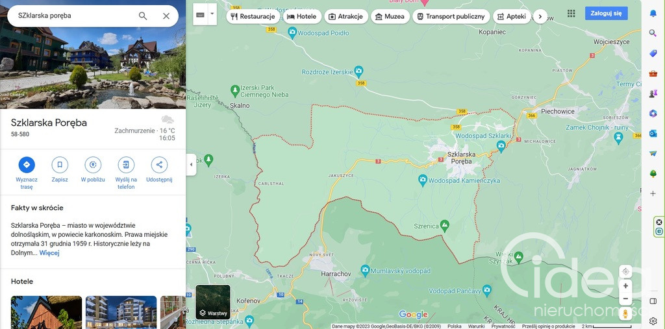
Task: Toggle the sidebar layout icon near the bottom
Action: [653, 301]
